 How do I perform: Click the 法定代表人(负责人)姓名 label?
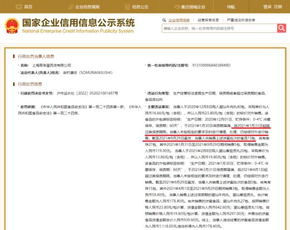pos(40,72)
